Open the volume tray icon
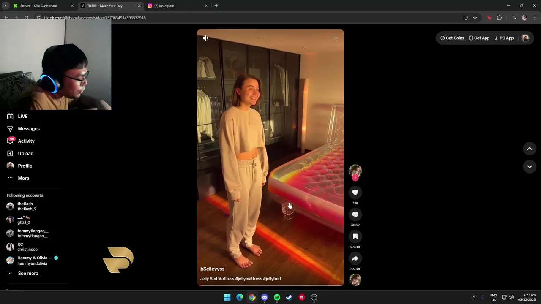The image size is (541, 304). 511,297
